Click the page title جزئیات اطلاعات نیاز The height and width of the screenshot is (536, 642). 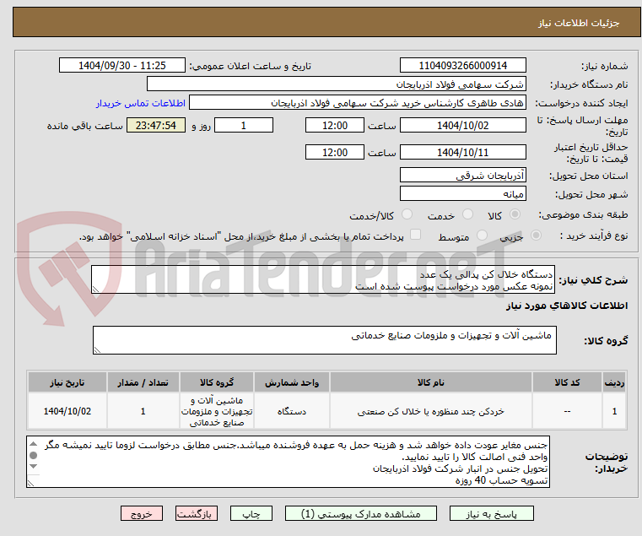pyautogui.click(x=579, y=23)
